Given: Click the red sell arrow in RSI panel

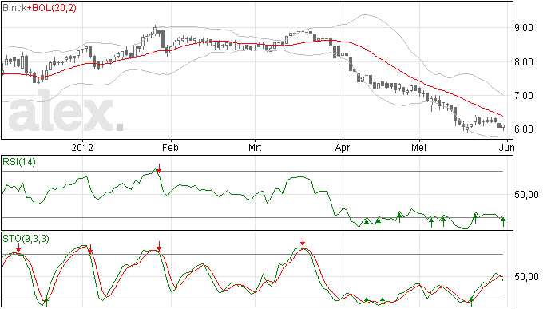Looking at the screenshot, I should click(159, 168).
